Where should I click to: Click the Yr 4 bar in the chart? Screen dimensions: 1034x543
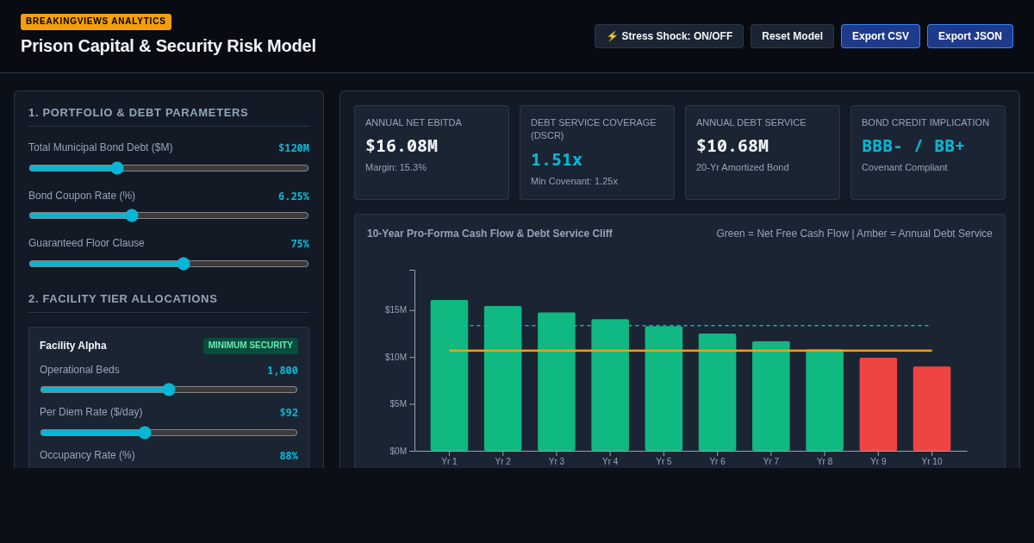click(x=610, y=385)
